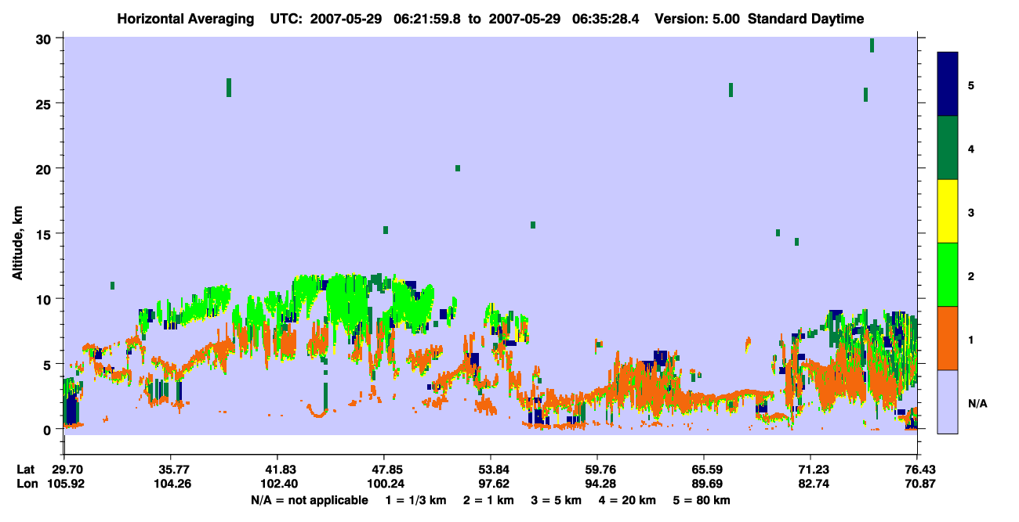The image size is (1019, 522).
Task: Click the legend key '4 = 20 km'
Action: point(627,500)
